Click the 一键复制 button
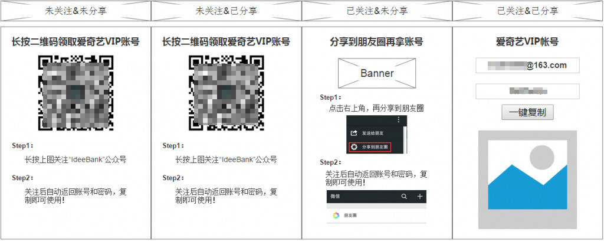The width and height of the screenshot is (604, 241). coord(527,112)
